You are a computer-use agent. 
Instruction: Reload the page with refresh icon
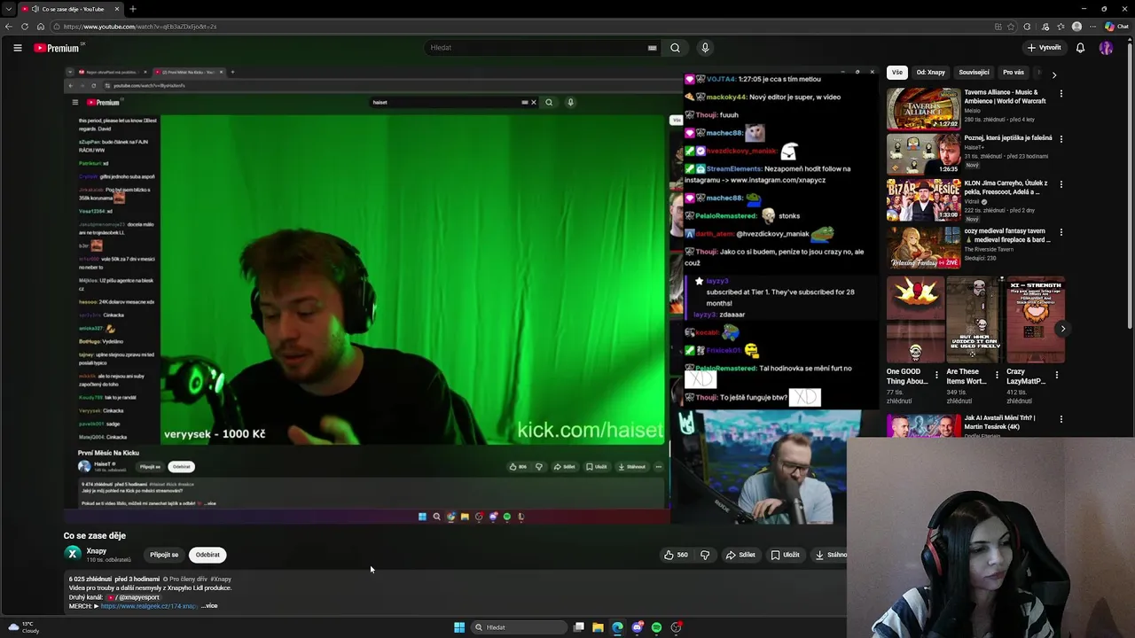click(25, 27)
